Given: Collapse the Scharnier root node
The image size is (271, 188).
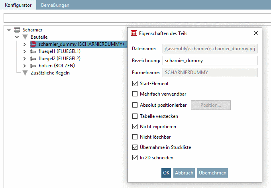Looking at the screenshot, I should click(10, 30).
